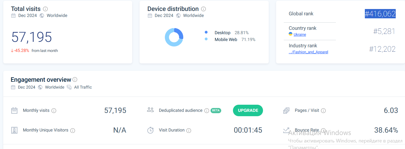Click the device distribution donut chart
This screenshot has height=149, width=405.
coord(174,37)
